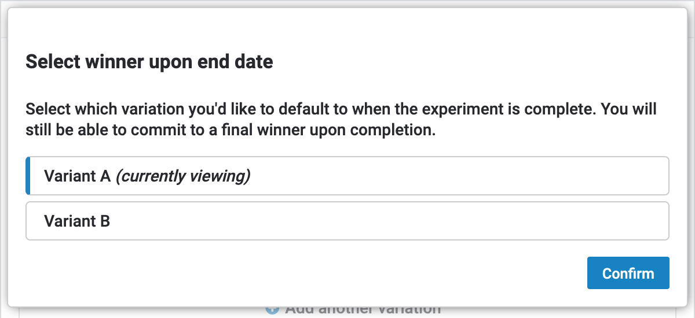Click the empty right side of Variant B row
The width and height of the screenshot is (695, 318).
click(521, 221)
